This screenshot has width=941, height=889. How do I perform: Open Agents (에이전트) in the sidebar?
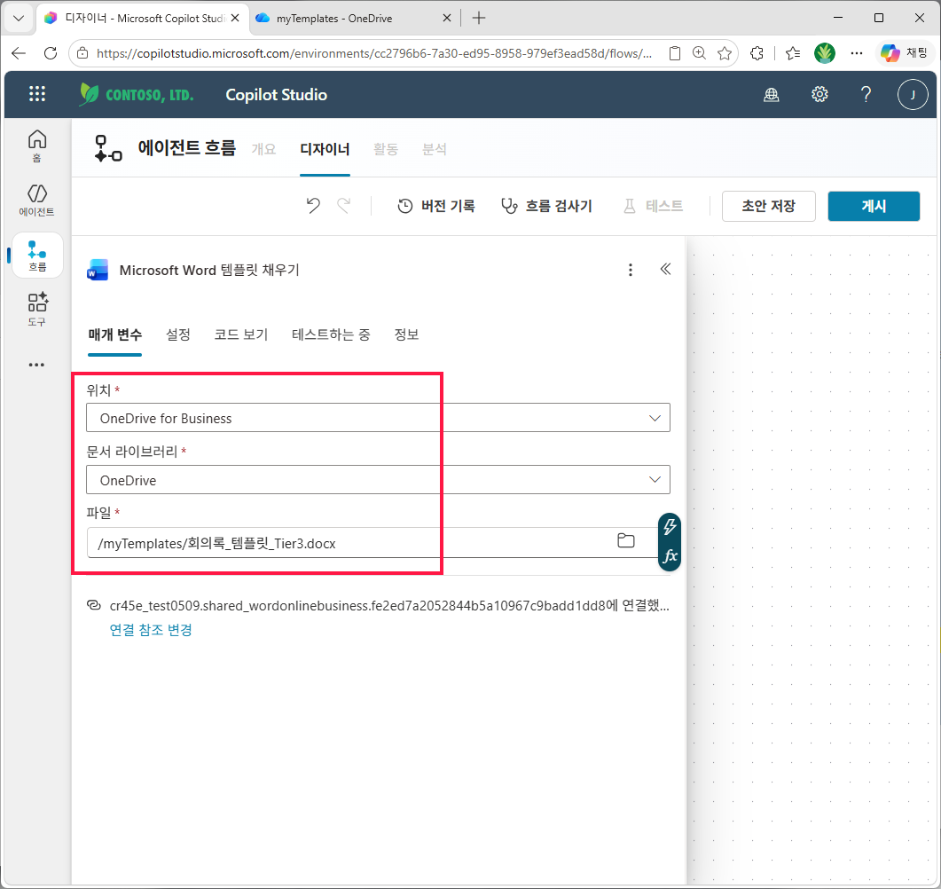pos(37,201)
